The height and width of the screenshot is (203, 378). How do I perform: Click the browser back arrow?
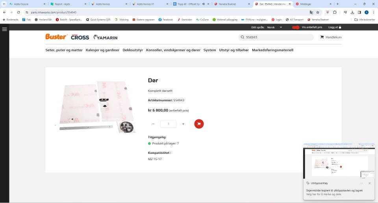[4, 12]
